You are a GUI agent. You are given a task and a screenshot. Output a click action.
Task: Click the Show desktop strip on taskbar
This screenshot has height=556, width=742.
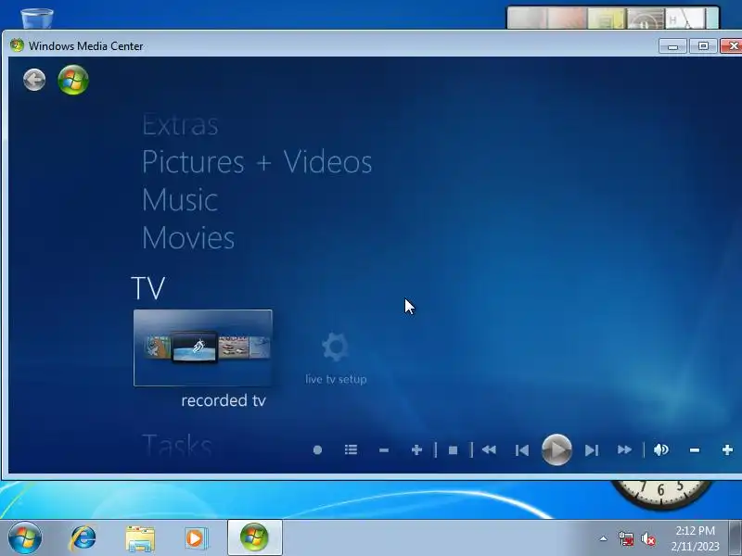pyautogui.click(x=736, y=537)
